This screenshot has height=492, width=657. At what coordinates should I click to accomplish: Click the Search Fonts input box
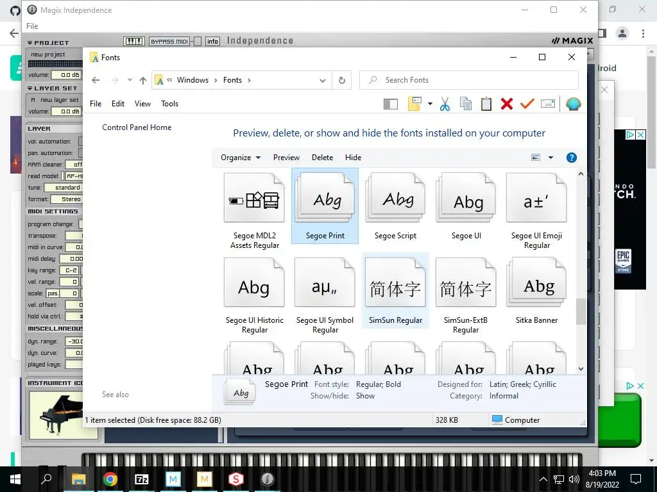(469, 80)
